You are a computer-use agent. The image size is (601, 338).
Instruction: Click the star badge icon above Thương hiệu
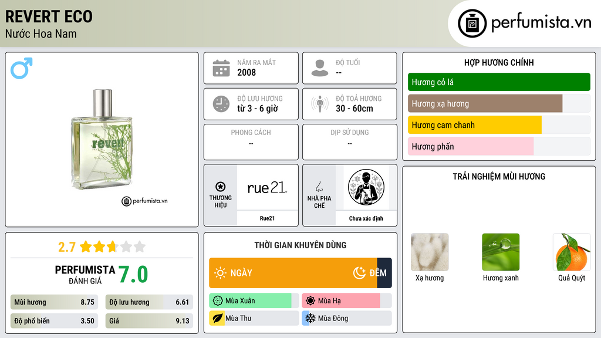[221, 187]
